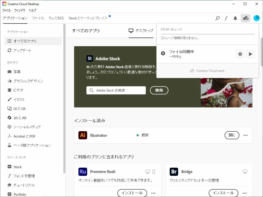
Task: Click the Adobe Stock St logo
Action: (89, 58)
